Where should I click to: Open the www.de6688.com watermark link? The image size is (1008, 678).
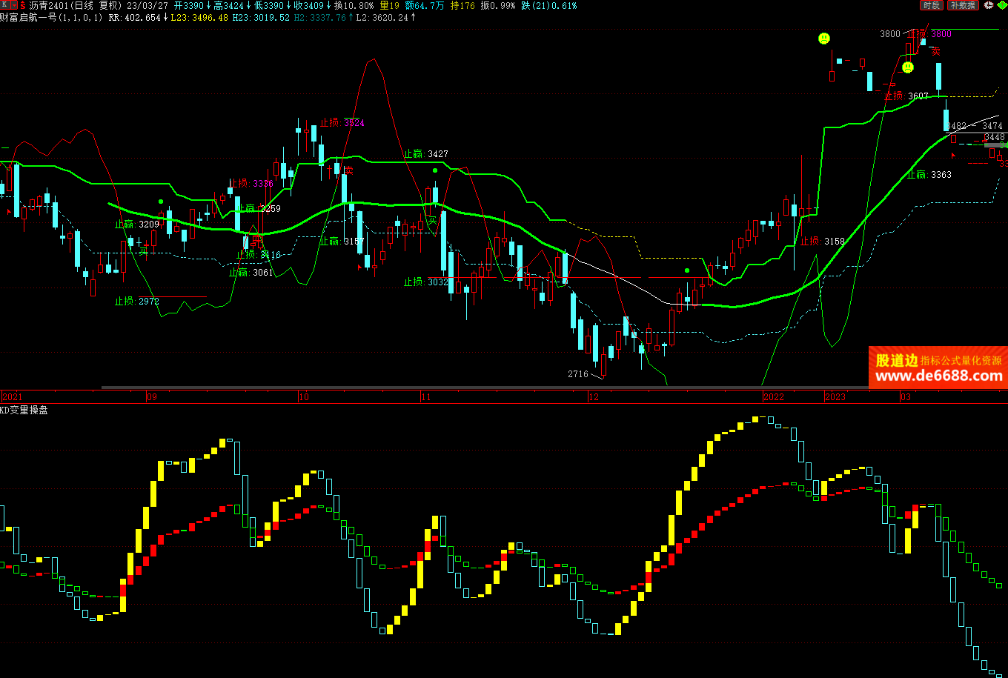point(938,376)
